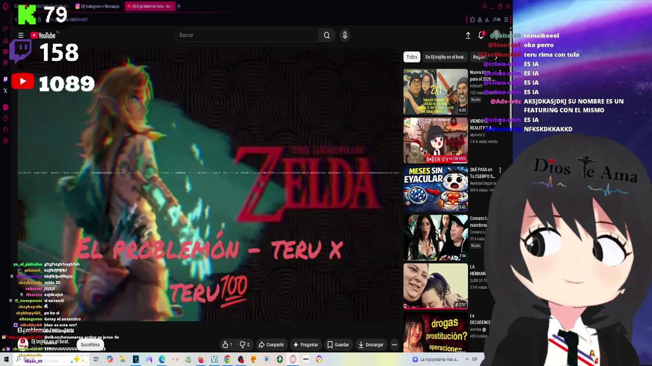Dislike the video with thumbs down
The width and height of the screenshot is (652, 366).
click(x=244, y=345)
